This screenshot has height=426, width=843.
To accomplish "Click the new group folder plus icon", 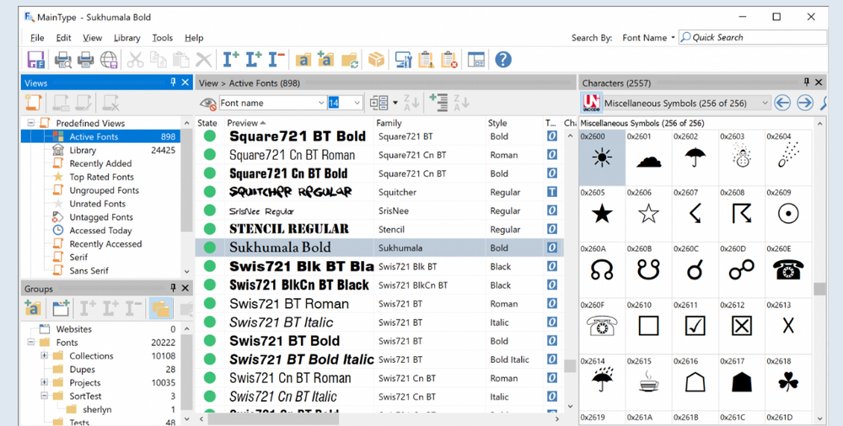I will [61, 308].
